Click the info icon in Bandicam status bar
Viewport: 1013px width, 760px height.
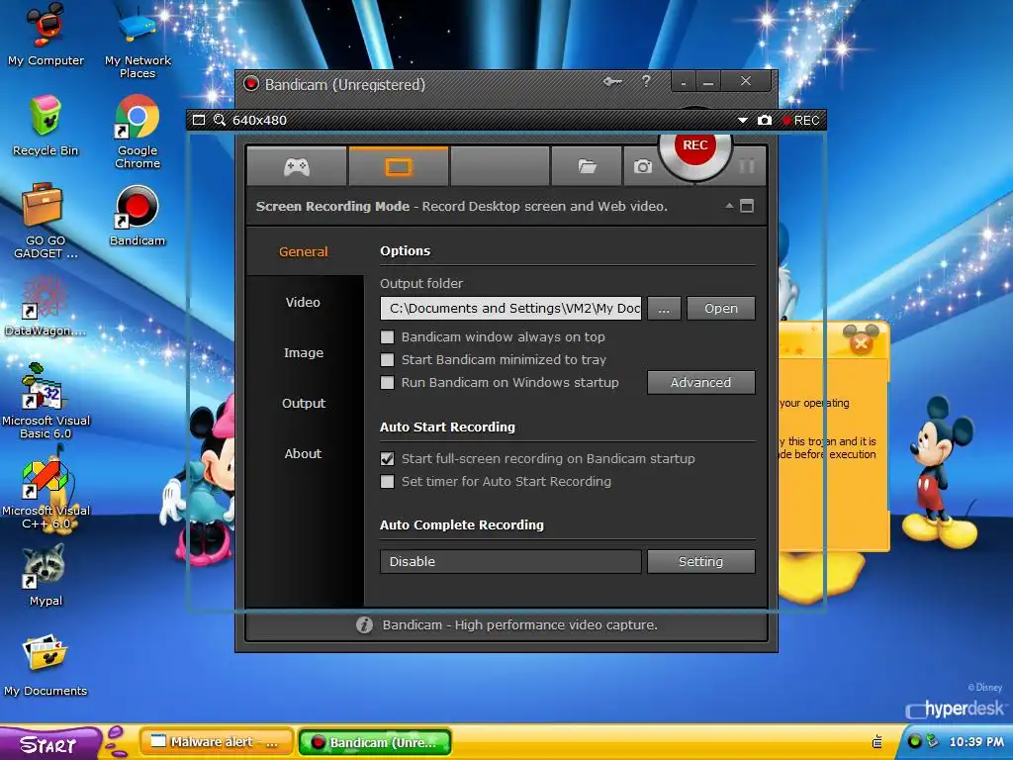coord(364,625)
